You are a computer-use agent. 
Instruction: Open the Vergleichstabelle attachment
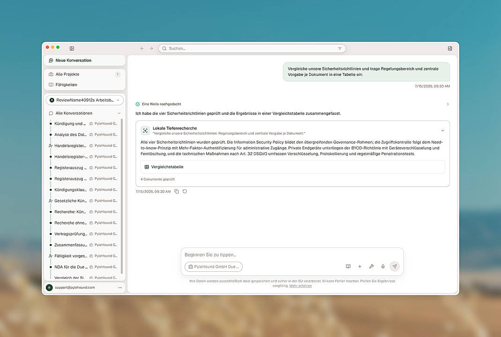[292, 167]
